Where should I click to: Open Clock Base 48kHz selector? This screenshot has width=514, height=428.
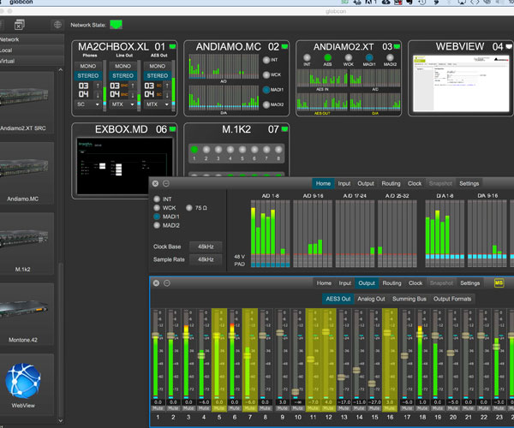coord(206,247)
